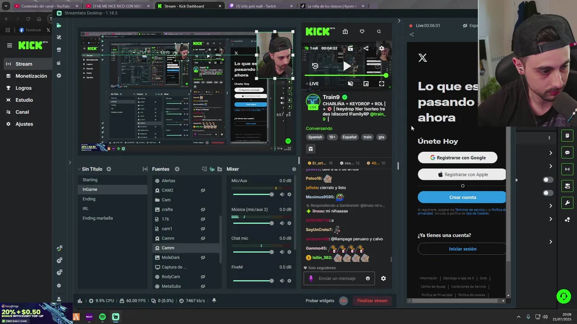Click Registrarse con Apple button
This screenshot has width=577, height=324.
(x=462, y=175)
